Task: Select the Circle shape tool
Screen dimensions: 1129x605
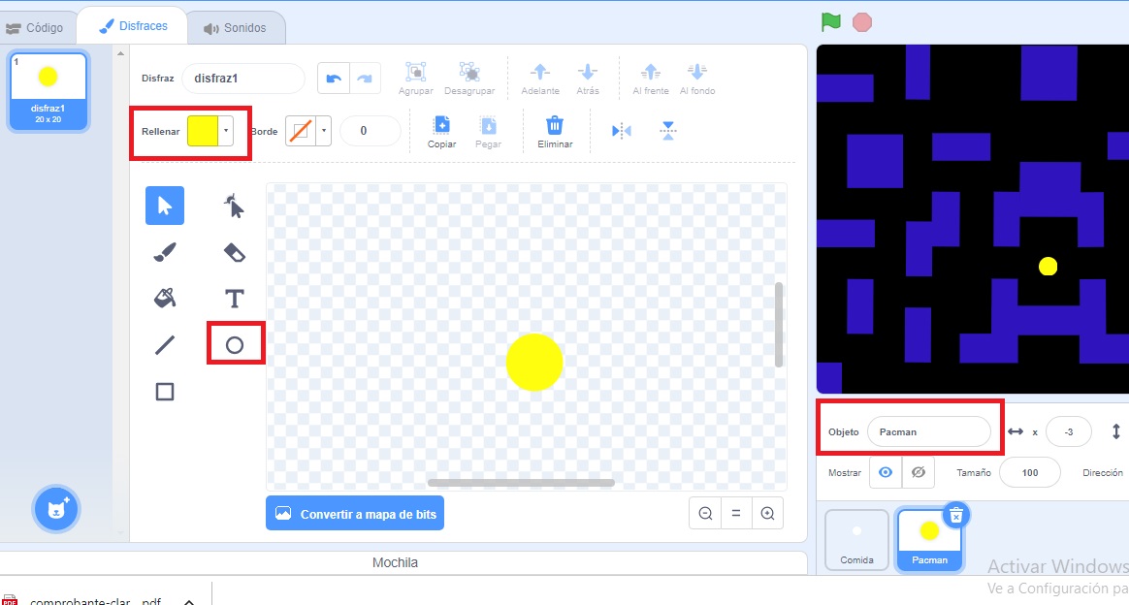Action: coord(234,343)
